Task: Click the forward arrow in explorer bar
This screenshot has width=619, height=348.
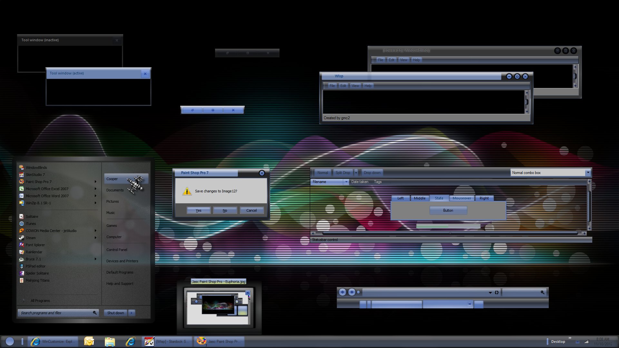Action: (352, 292)
